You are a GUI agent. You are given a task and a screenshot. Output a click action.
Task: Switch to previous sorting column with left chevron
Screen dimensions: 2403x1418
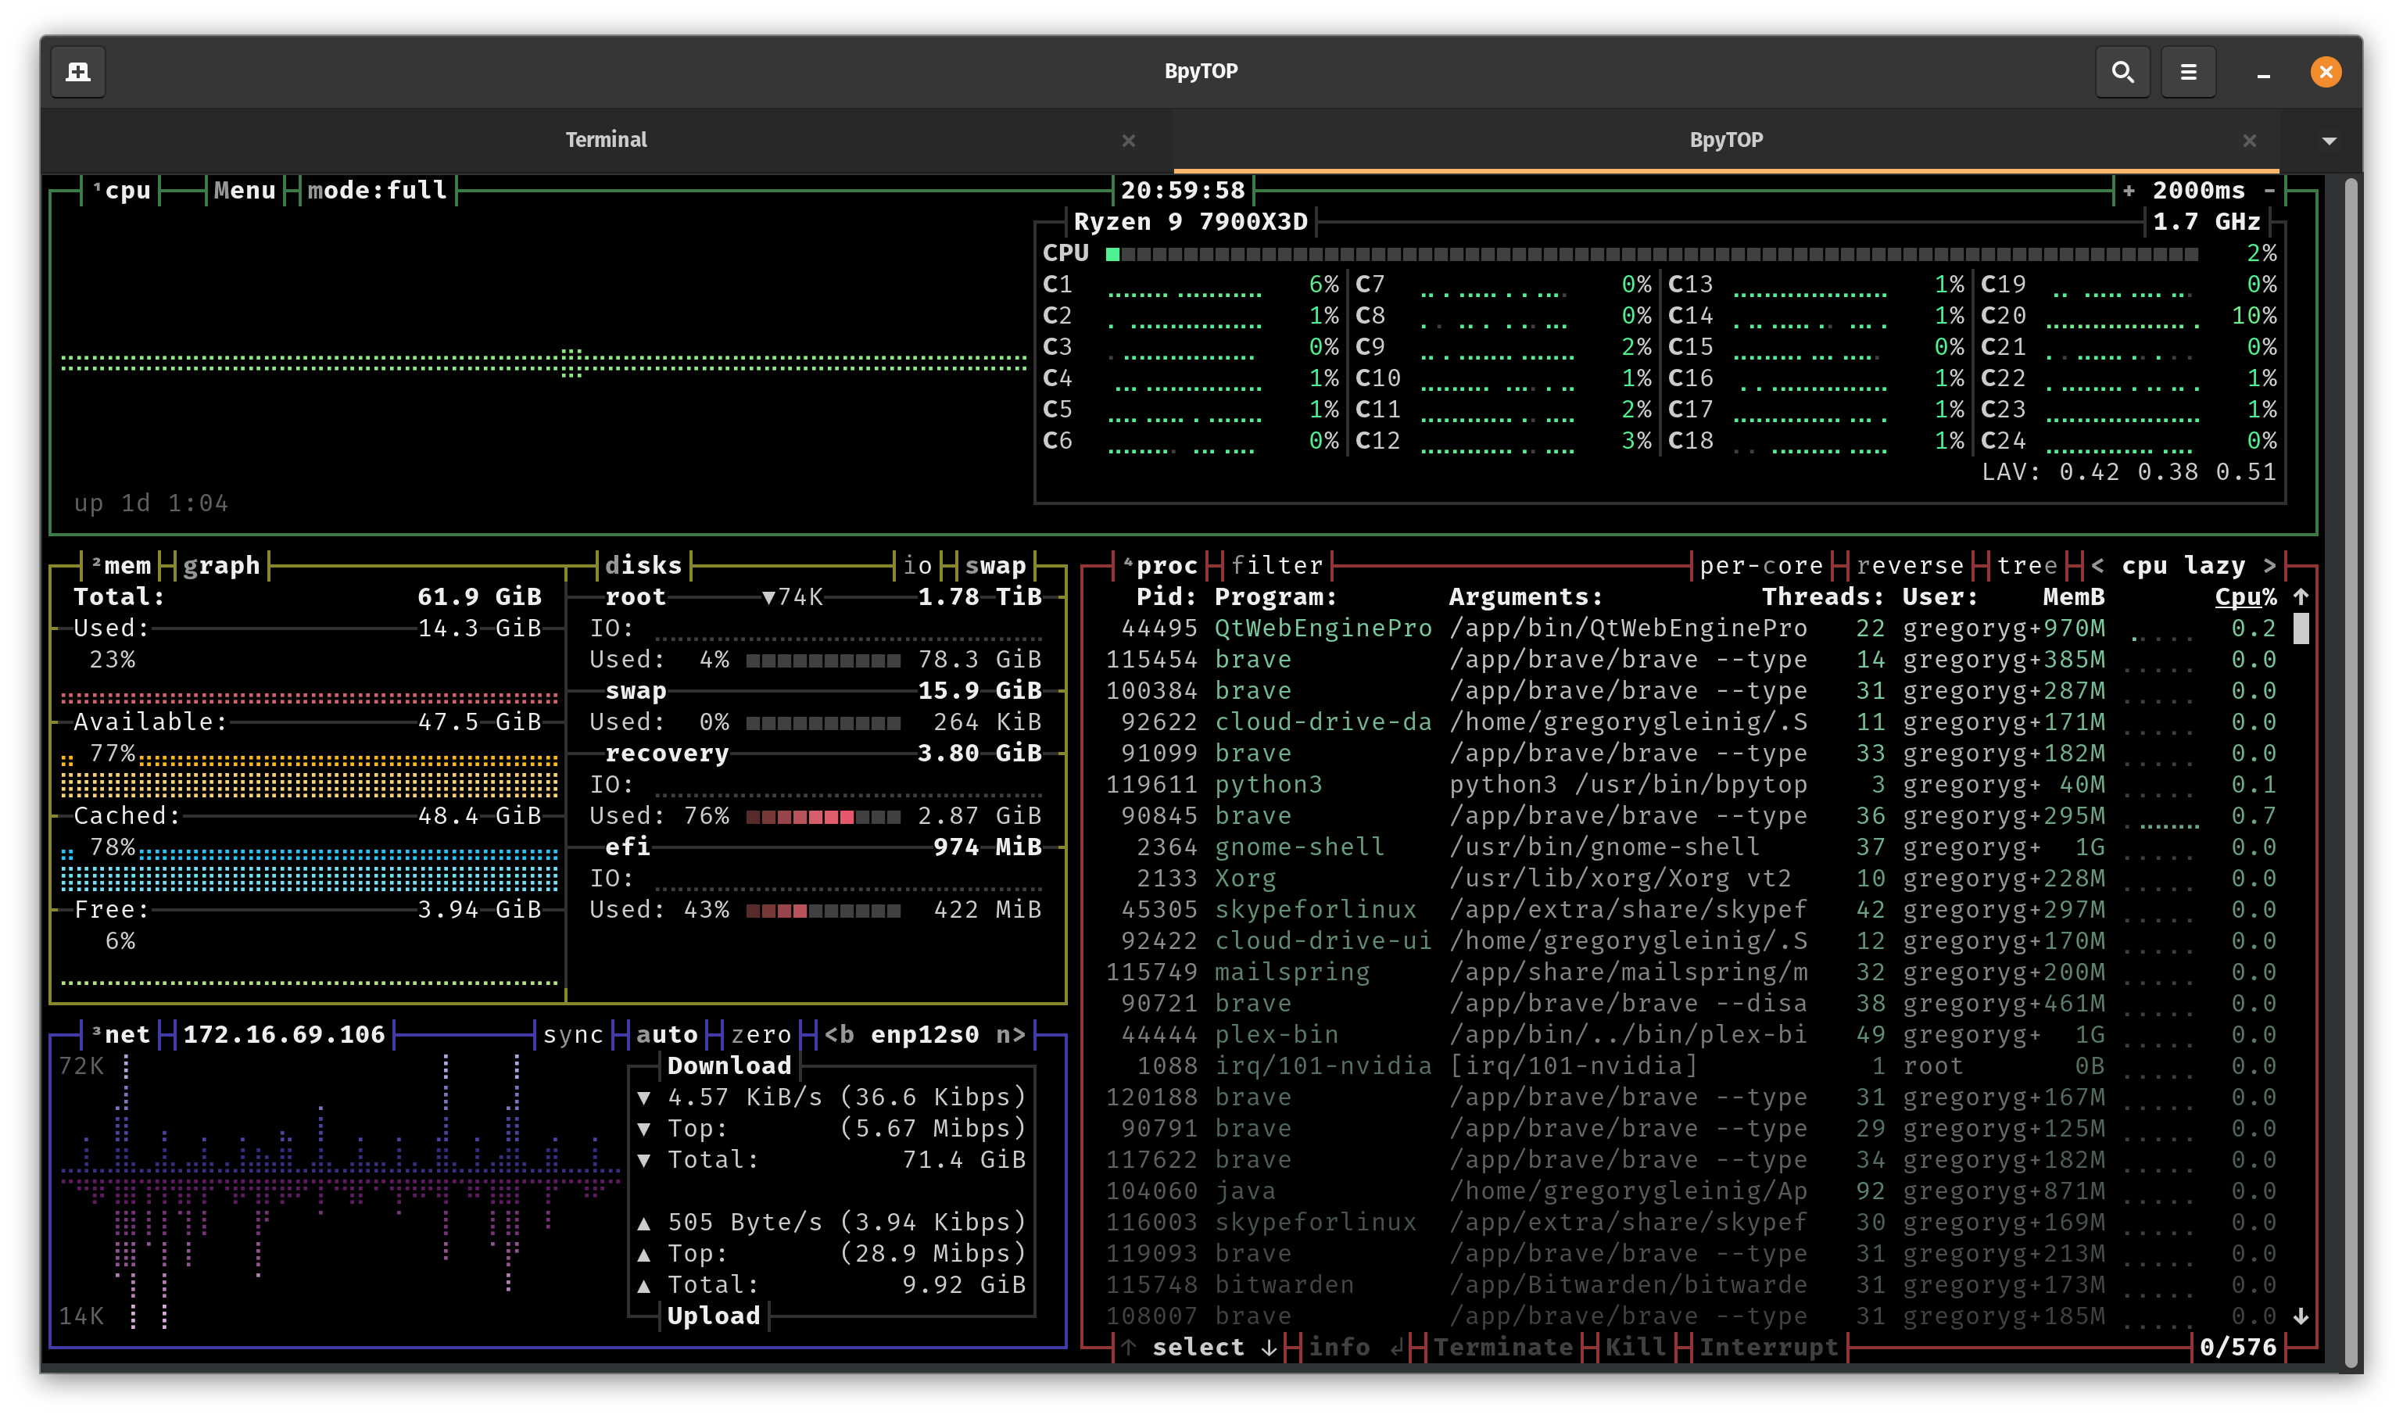[x=2097, y=566]
